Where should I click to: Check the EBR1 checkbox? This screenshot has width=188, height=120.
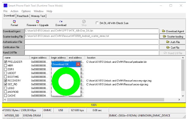click(x=6, y=69)
